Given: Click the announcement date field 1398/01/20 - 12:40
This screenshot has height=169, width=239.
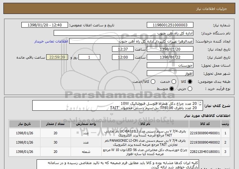Looking at the screenshot, I should click(45, 25).
